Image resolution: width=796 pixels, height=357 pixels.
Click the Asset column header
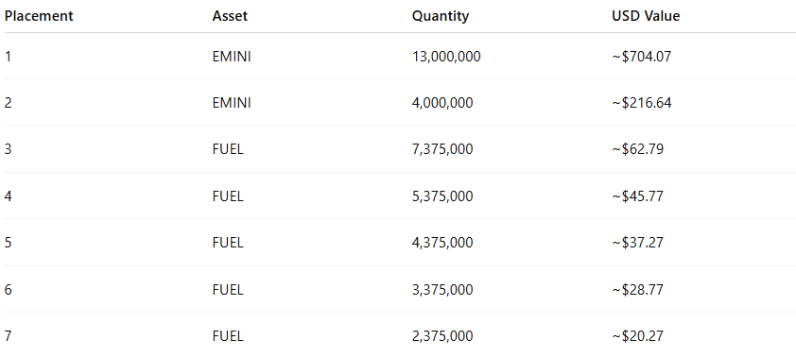[x=230, y=16]
